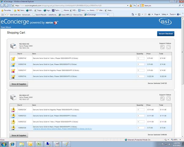Screen dimensions: 184x147
Task: Click the Windows Start button
Action: point(4,144)
